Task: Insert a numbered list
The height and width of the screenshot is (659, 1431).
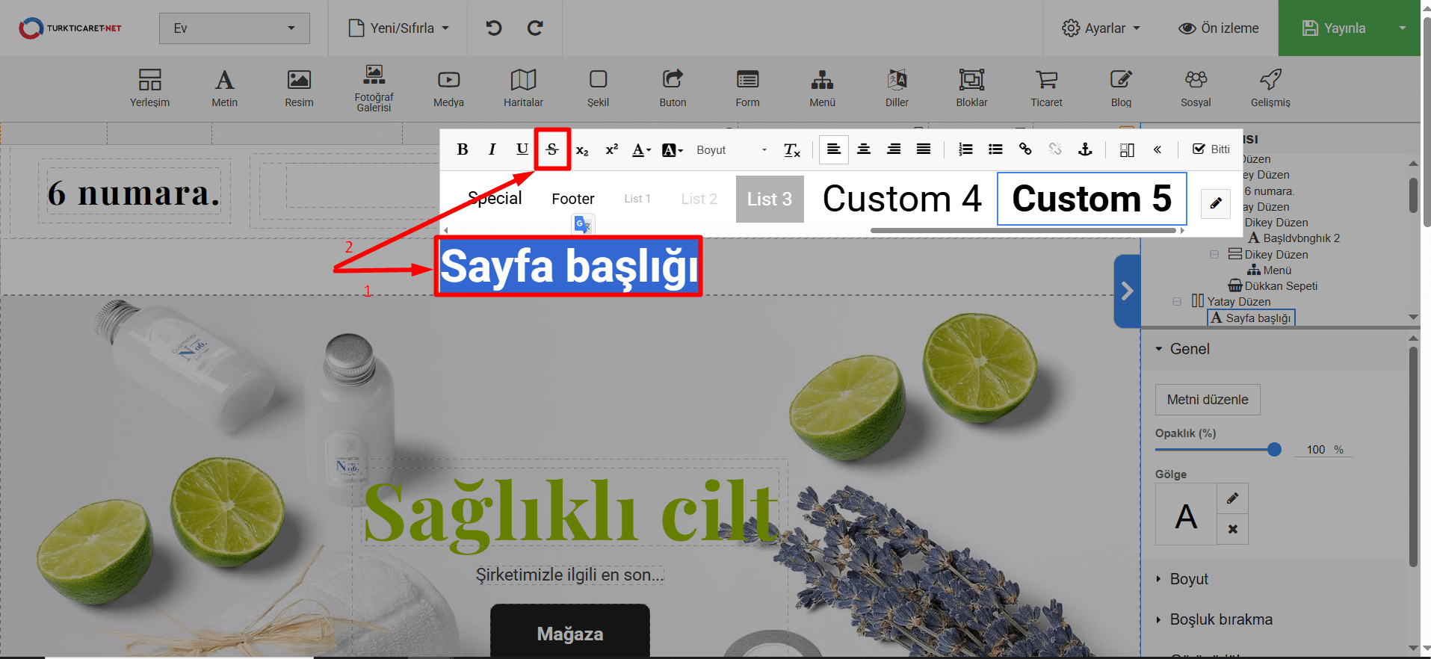Action: pos(965,149)
